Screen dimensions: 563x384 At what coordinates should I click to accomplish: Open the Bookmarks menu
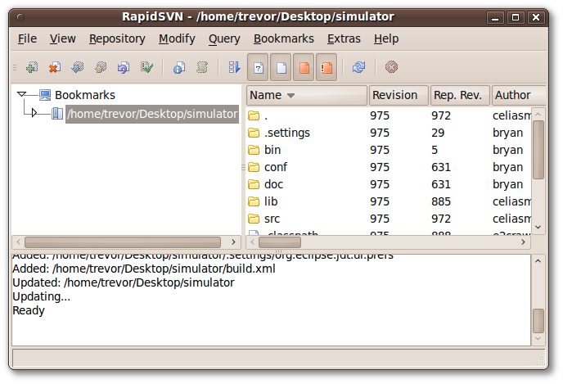click(284, 38)
